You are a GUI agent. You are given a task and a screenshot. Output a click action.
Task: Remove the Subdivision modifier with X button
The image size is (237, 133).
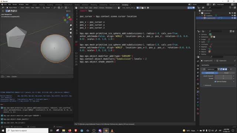pos(231,69)
